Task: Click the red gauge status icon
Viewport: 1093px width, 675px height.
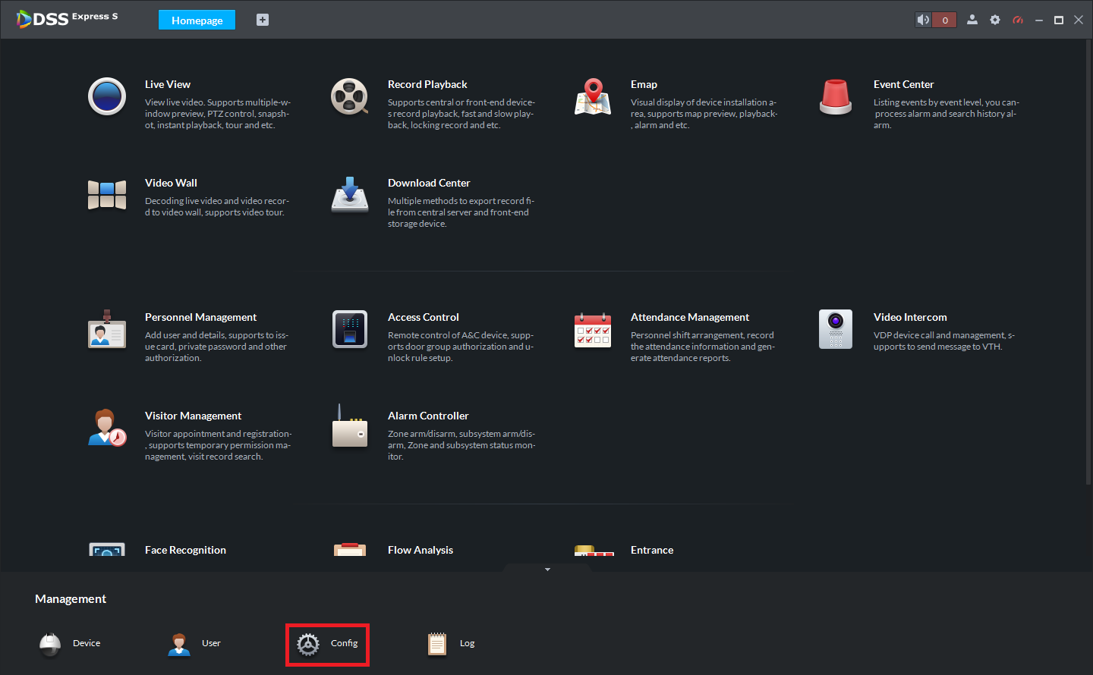Action: 1018,20
